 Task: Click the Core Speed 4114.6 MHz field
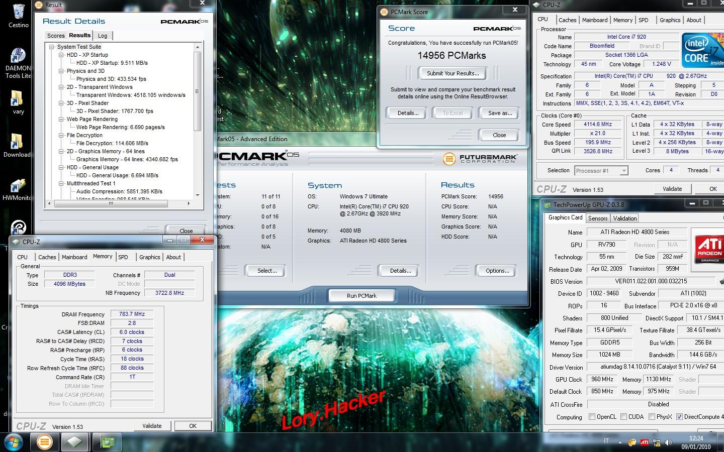pos(598,124)
